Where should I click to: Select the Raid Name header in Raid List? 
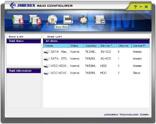[x=24, y=41]
